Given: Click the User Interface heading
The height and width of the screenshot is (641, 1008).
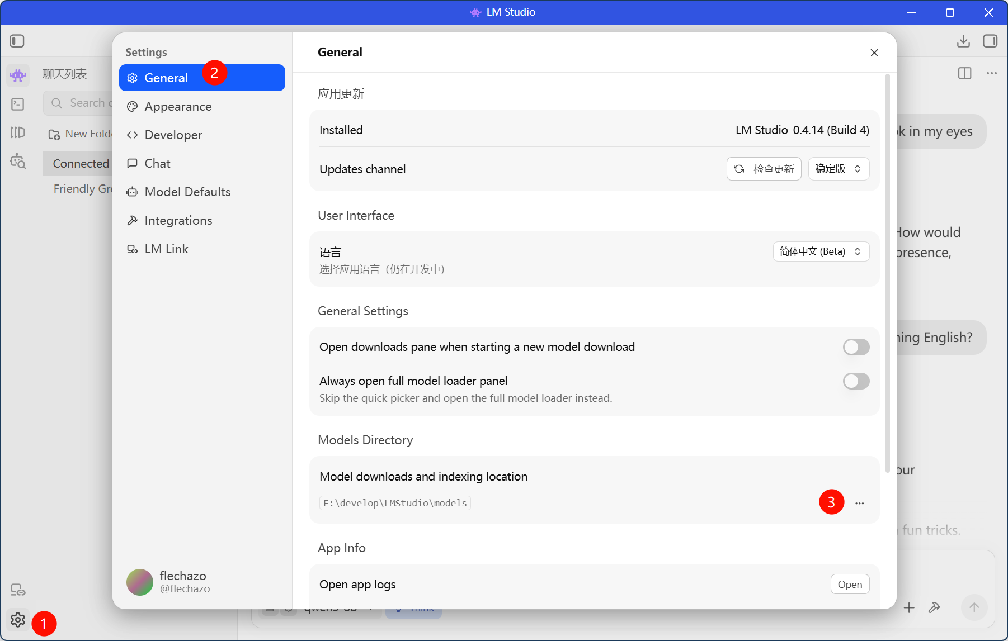Looking at the screenshot, I should (356, 216).
